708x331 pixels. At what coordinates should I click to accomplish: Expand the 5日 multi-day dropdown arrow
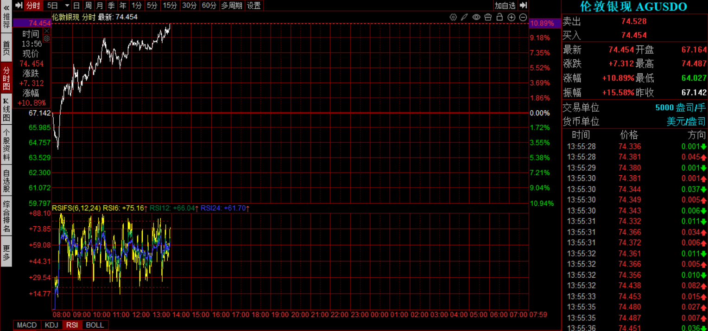pos(67,6)
